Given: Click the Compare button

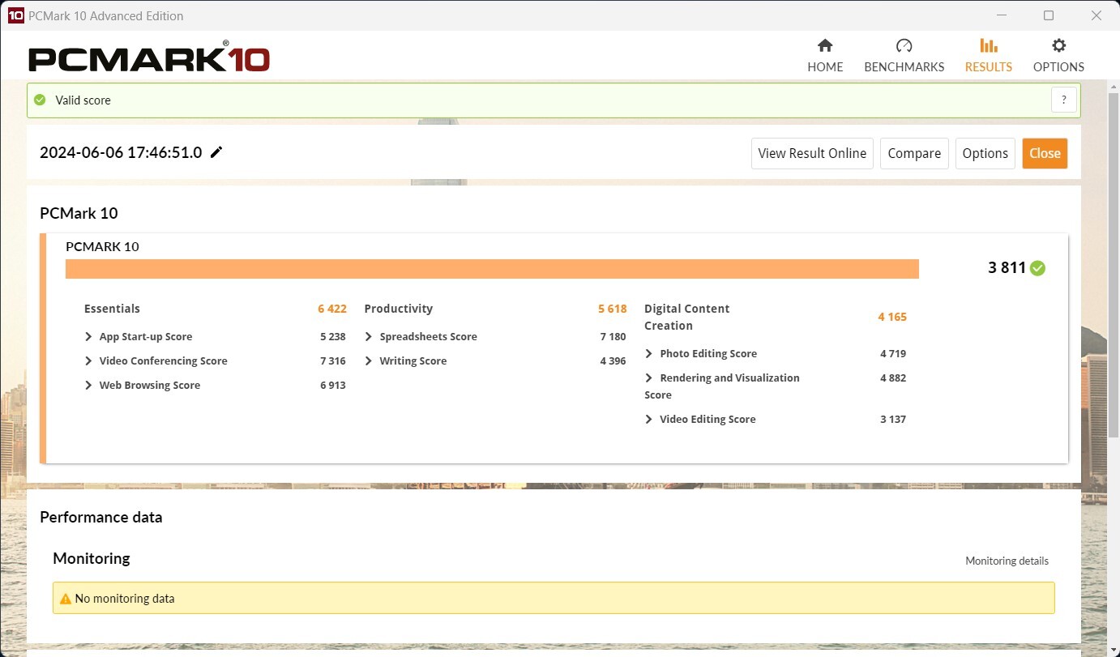Looking at the screenshot, I should pyautogui.click(x=914, y=153).
